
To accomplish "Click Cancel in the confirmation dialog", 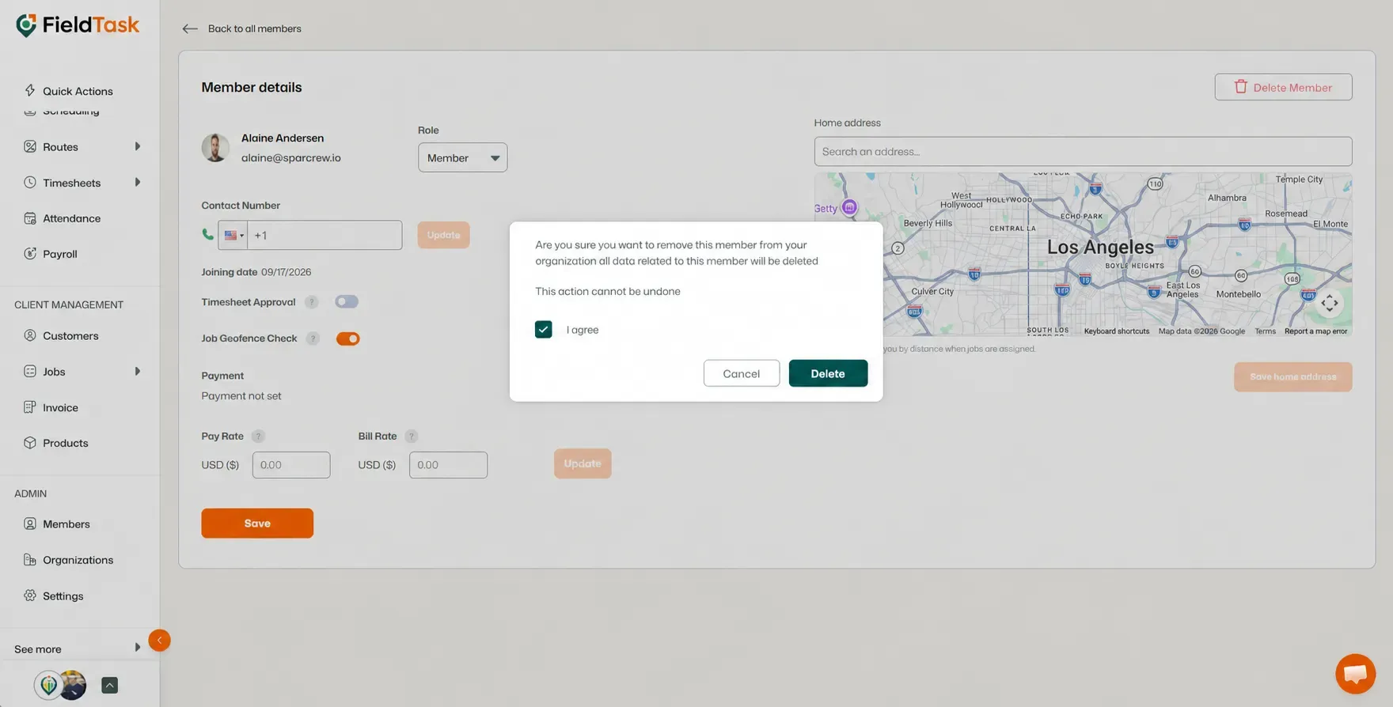I will pos(741,373).
